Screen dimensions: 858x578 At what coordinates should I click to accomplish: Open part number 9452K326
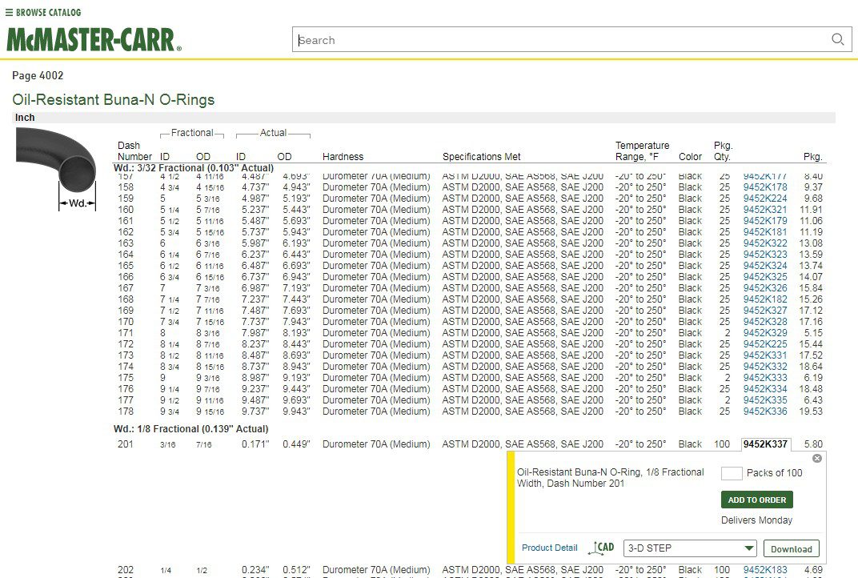tap(765, 288)
